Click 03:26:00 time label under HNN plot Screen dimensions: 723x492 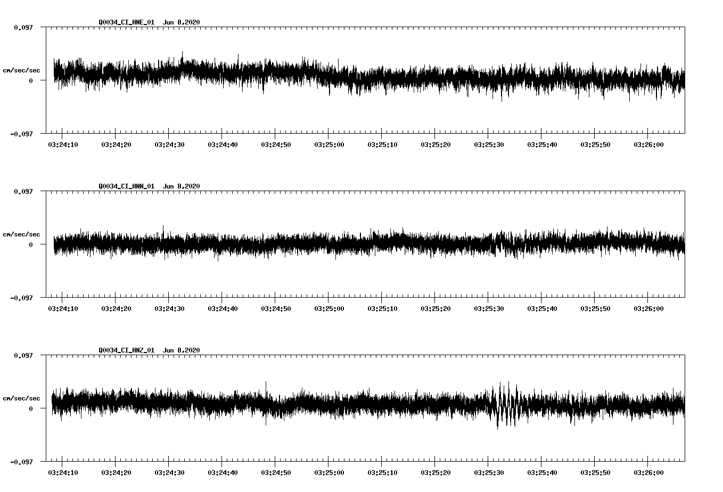pyautogui.click(x=648, y=309)
